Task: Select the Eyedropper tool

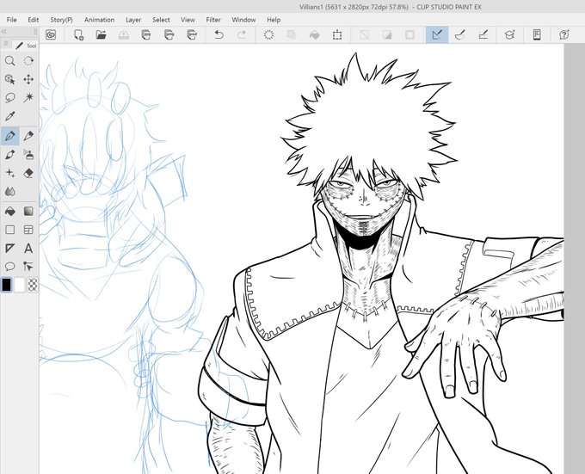Action: tap(10, 116)
